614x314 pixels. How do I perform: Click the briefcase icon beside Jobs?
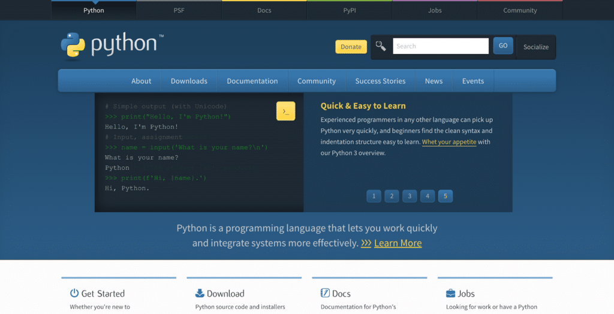(450, 293)
